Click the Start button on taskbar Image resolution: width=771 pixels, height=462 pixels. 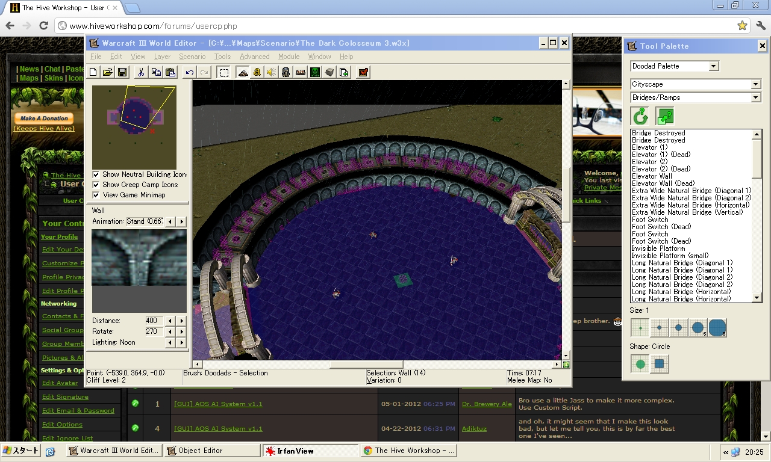pyautogui.click(x=20, y=451)
